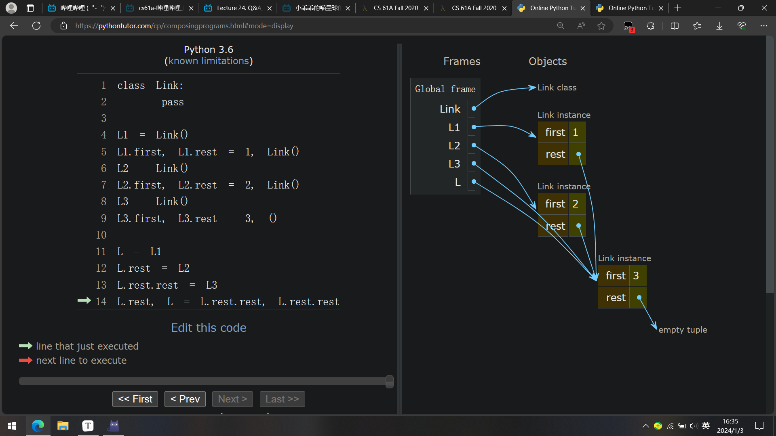776x436 pixels.
Task: Open downloads icon in browser toolbar
Action: 719,26
